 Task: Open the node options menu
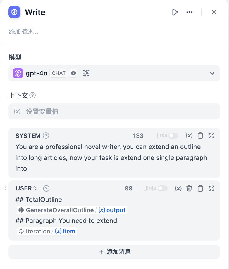point(189,12)
